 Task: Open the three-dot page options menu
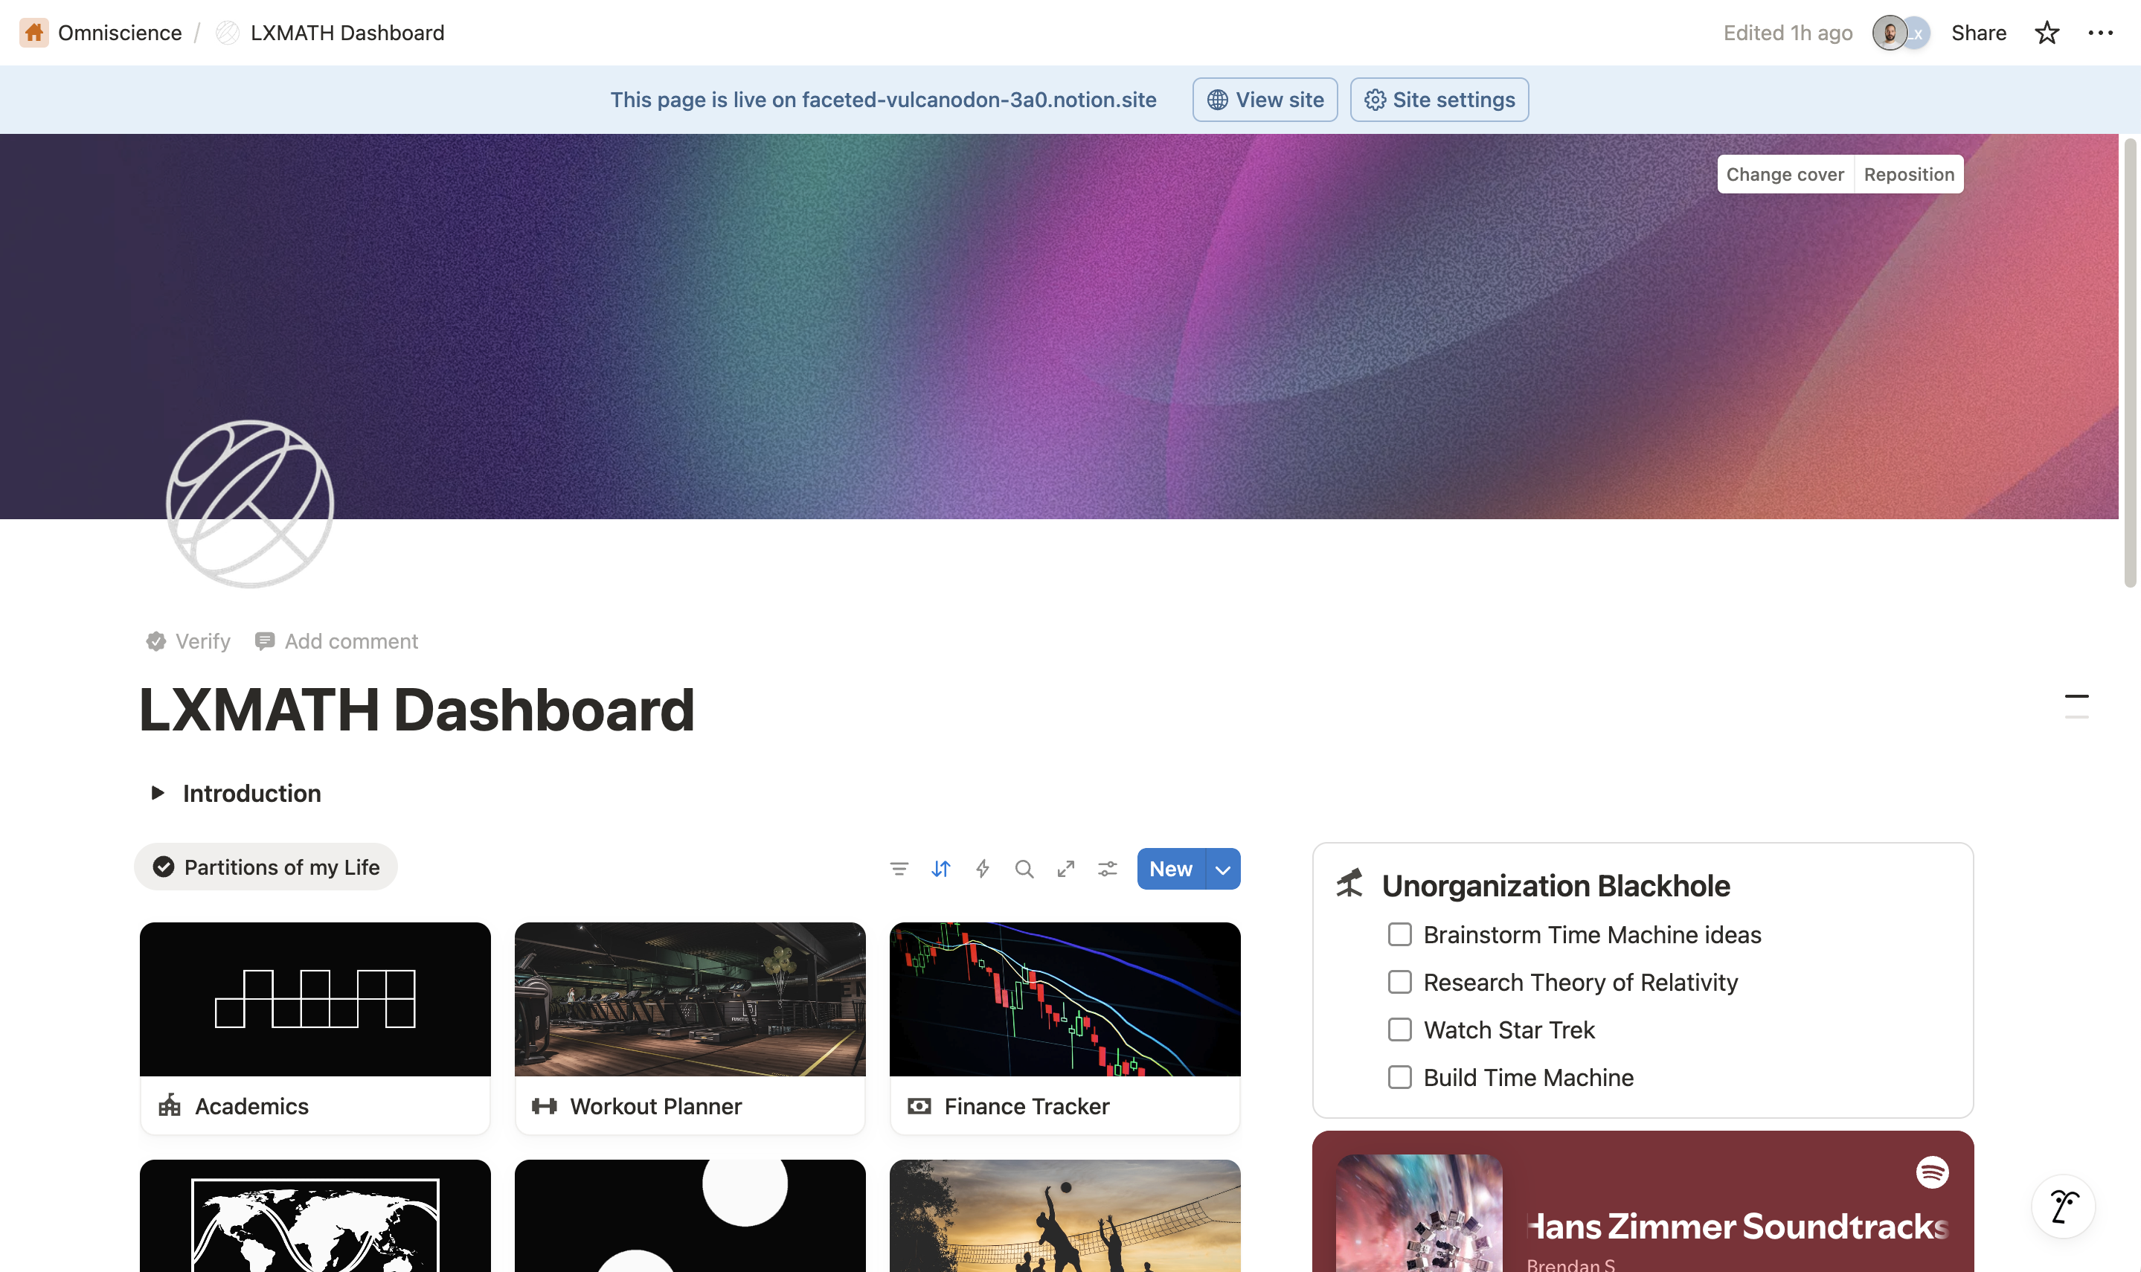[2100, 33]
